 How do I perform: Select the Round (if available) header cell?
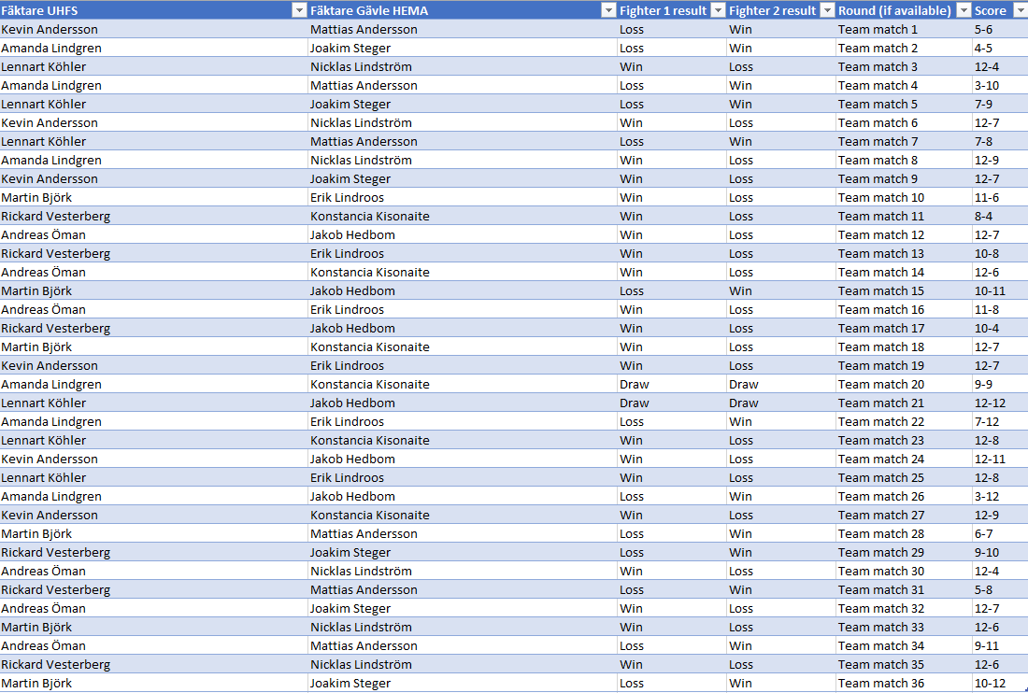[904, 10]
